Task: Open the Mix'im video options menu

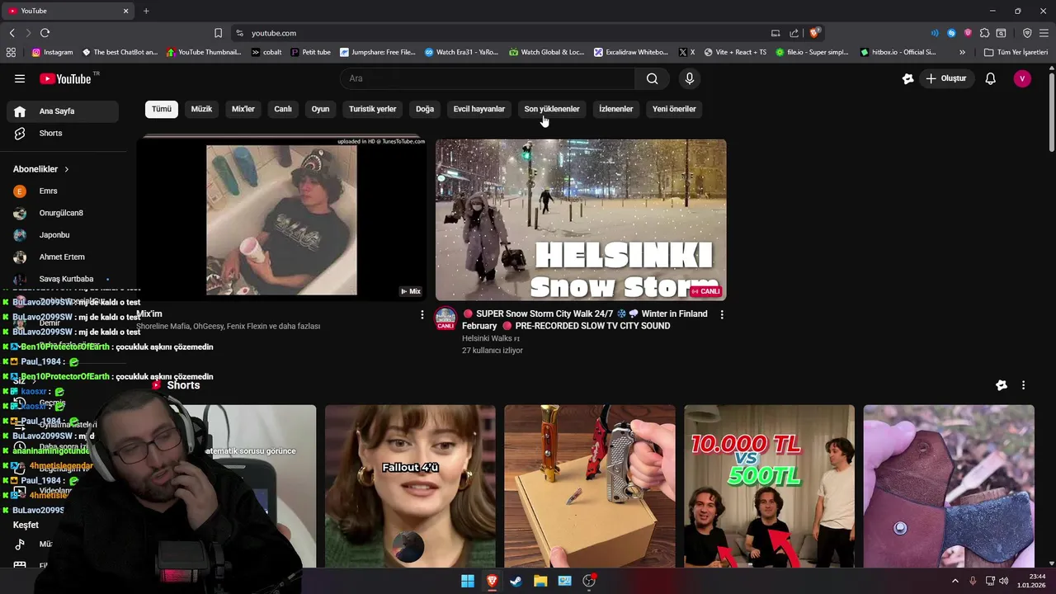Action: 422,315
